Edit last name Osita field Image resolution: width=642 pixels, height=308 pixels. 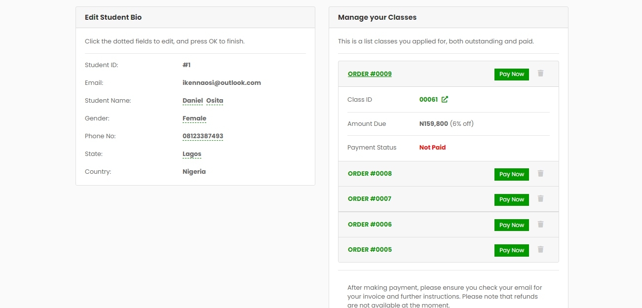click(x=215, y=101)
